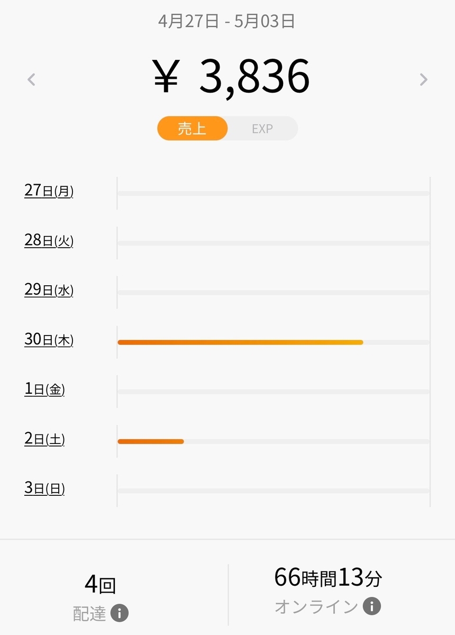This screenshot has width=455, height=635.
Task: Select the orange sales bar for 30日
Action: tap(240, 342)
